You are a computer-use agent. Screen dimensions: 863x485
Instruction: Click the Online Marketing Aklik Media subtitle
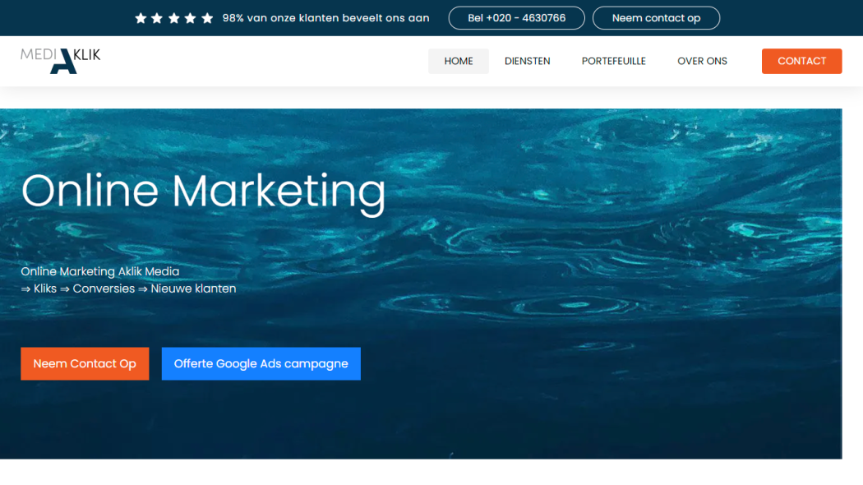[x=99, y=271]
